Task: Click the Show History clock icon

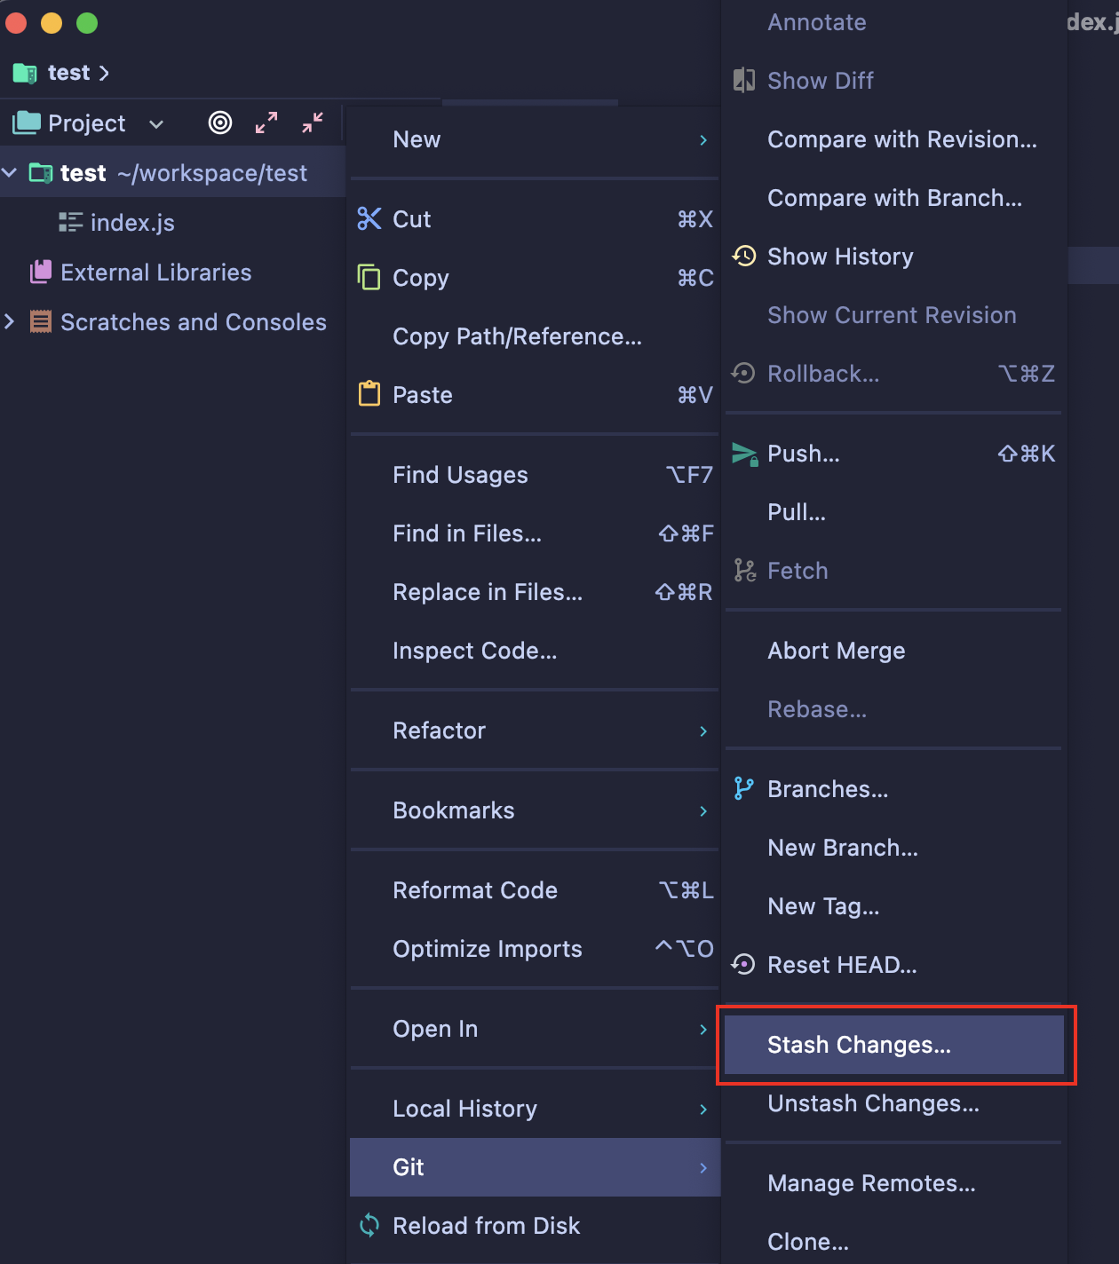Action: 744,256
